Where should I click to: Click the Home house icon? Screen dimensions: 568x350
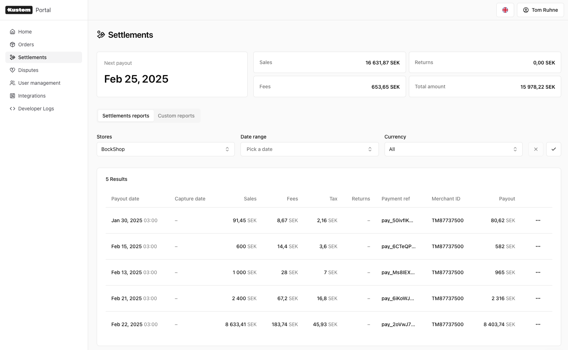pos(12,32)
